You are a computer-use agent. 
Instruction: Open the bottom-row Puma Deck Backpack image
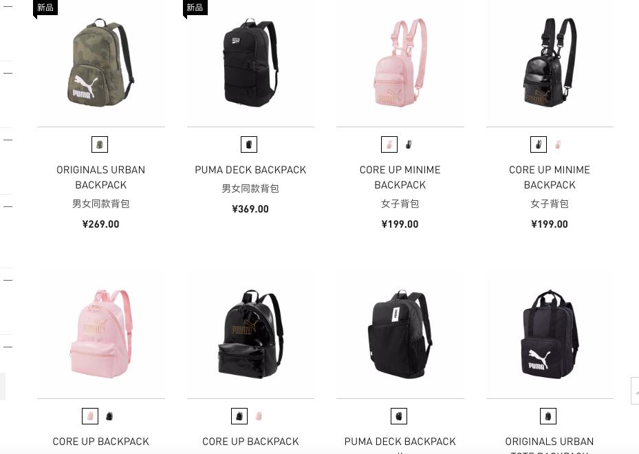click(400, 334)
